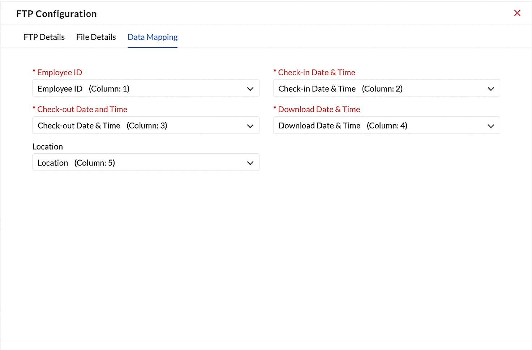Click the Check-out Date and Time label
This screenshot has height=350, width=532.
(x=82, y=109)
